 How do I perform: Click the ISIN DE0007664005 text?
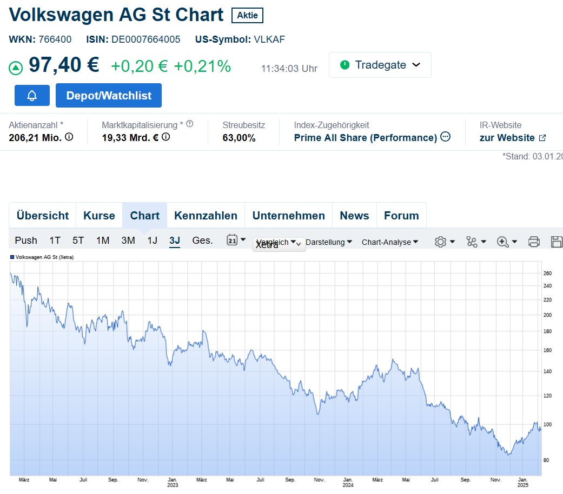click(x=133, y=39)
